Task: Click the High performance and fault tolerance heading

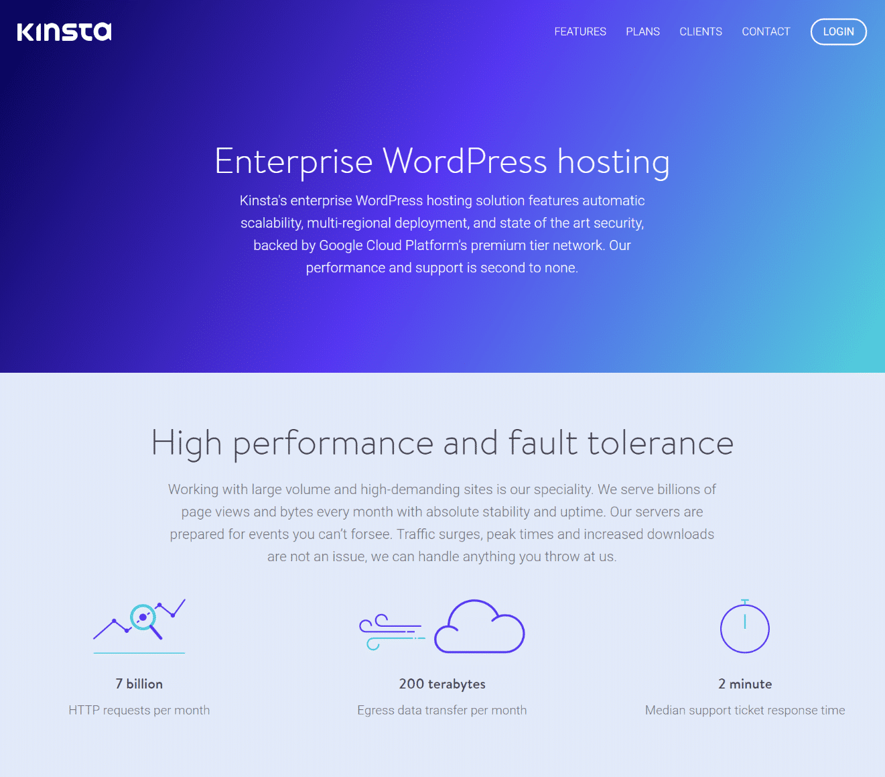Action: [x=442, y=444]
